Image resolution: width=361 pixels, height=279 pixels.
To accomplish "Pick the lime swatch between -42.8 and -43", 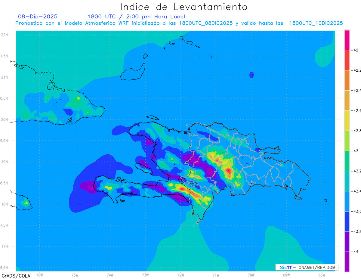I will pyautogui.click(x=347, y=141).
